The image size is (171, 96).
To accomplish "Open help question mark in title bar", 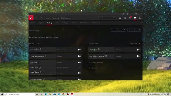I will coord(127,14).
